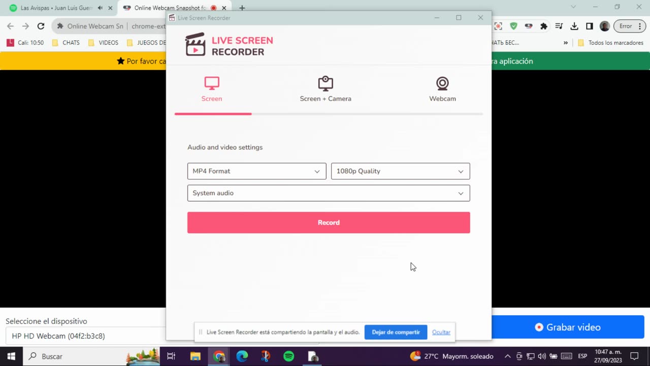Open Task View on taskbar
The height and width of the screenshot is (366, 650).
pyautogui.click(x=171, y=356)
